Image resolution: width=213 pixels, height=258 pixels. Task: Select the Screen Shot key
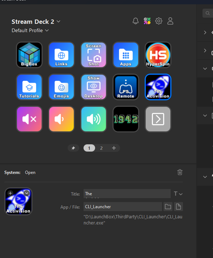point(94,55)
